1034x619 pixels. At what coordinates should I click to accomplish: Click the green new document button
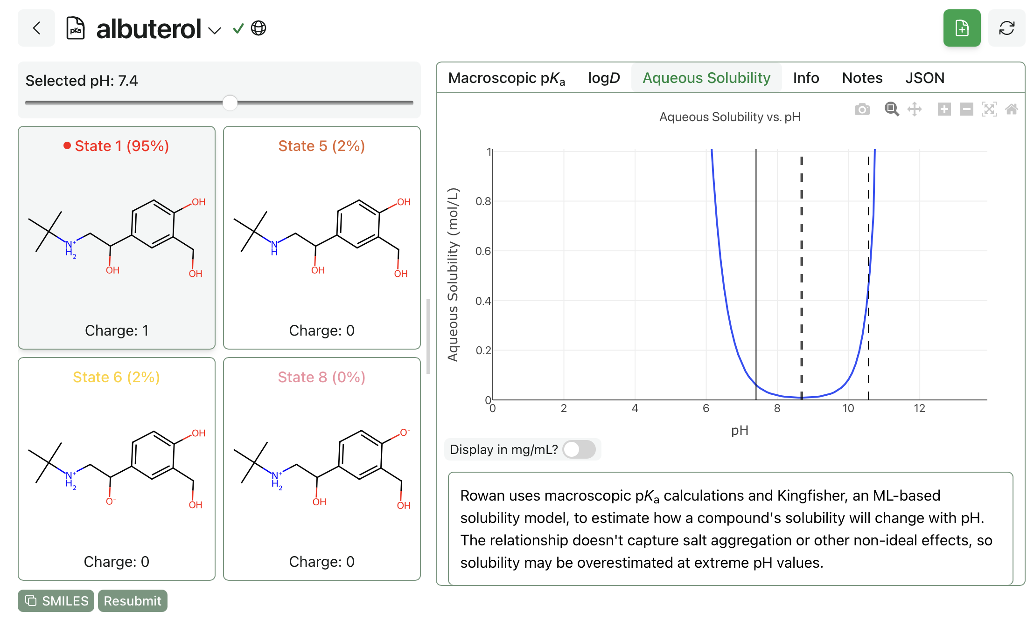point(962,28)
